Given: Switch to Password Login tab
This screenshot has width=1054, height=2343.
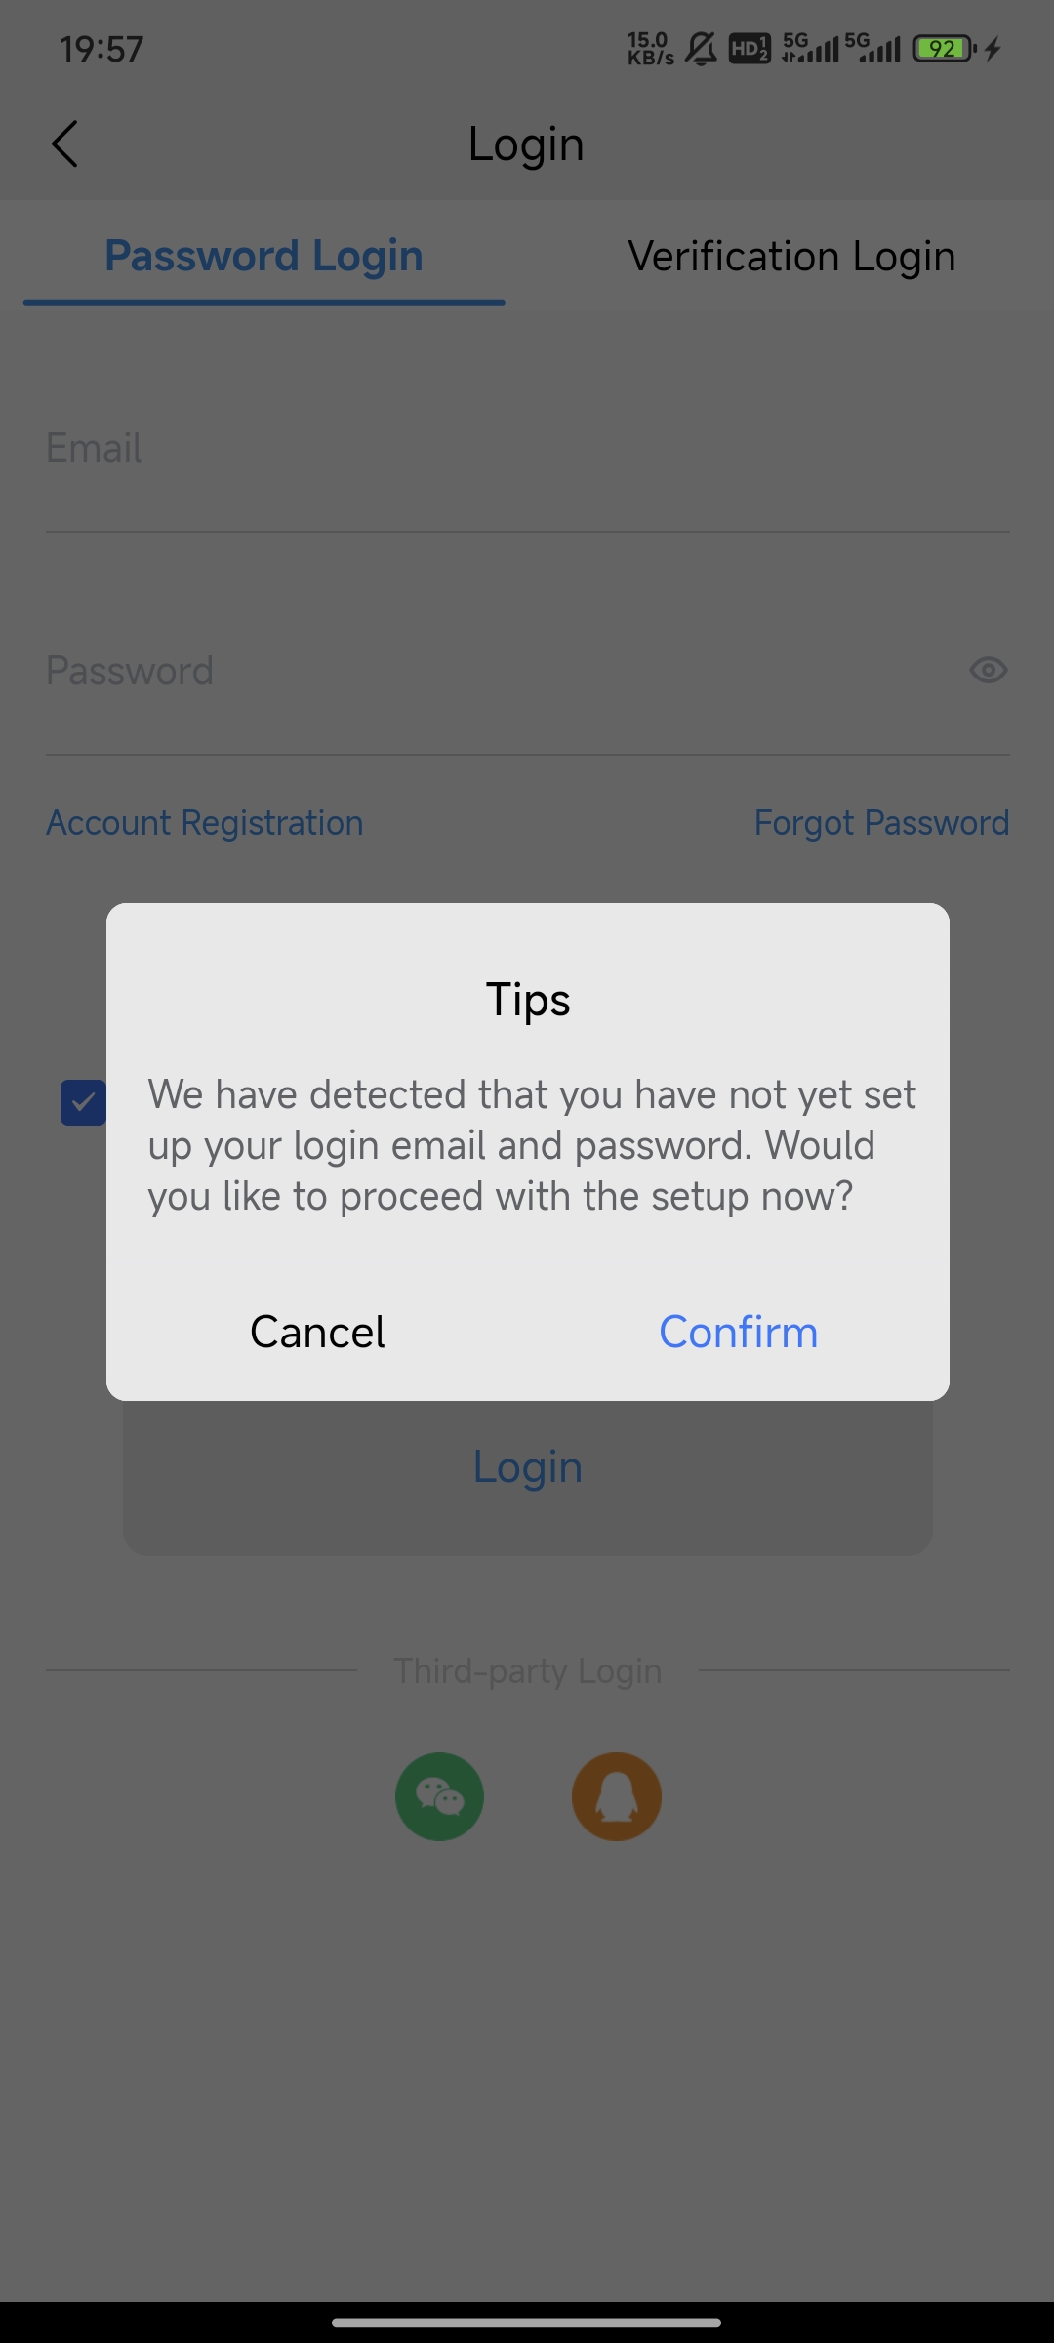Looking at the screenshot, I should pyautogui.click(x=263, y=257).
